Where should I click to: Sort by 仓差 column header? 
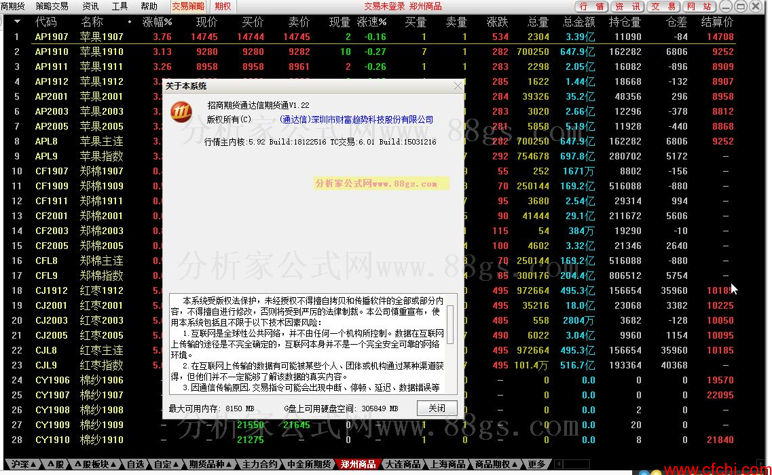[676, 22]
